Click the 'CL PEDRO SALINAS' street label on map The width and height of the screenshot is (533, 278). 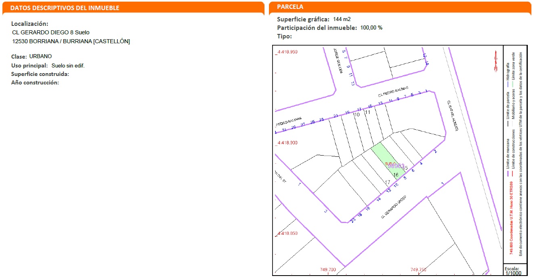(393, 92)
